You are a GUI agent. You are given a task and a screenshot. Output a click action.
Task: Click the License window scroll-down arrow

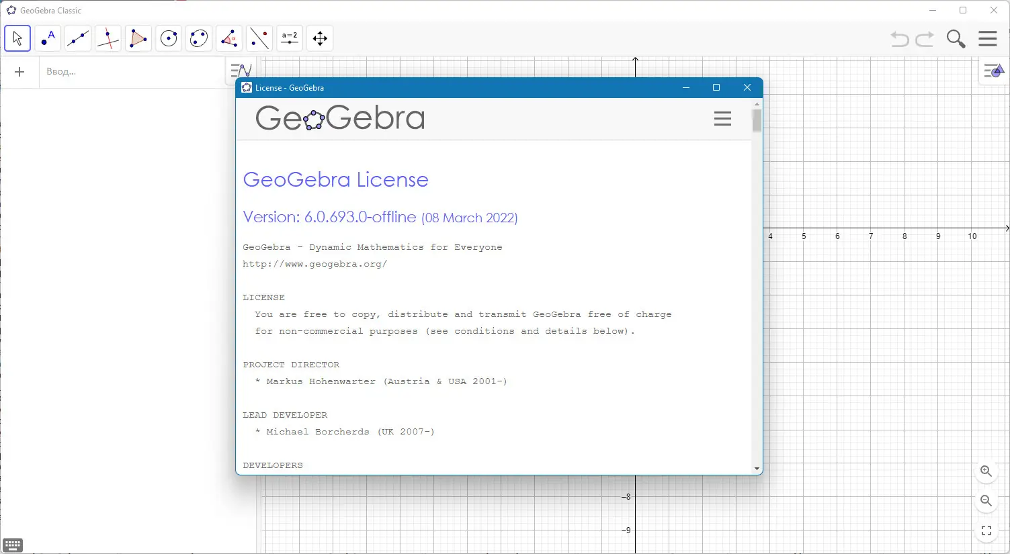click(757, 469)
